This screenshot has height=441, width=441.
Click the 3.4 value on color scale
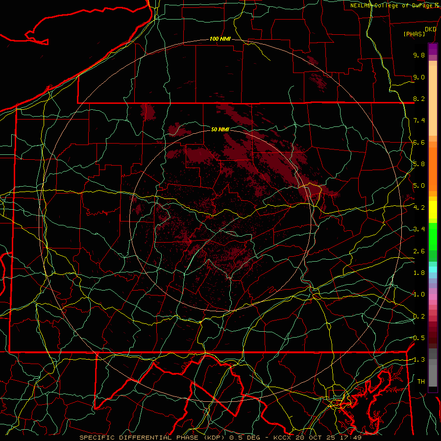(x=419, y=229)
